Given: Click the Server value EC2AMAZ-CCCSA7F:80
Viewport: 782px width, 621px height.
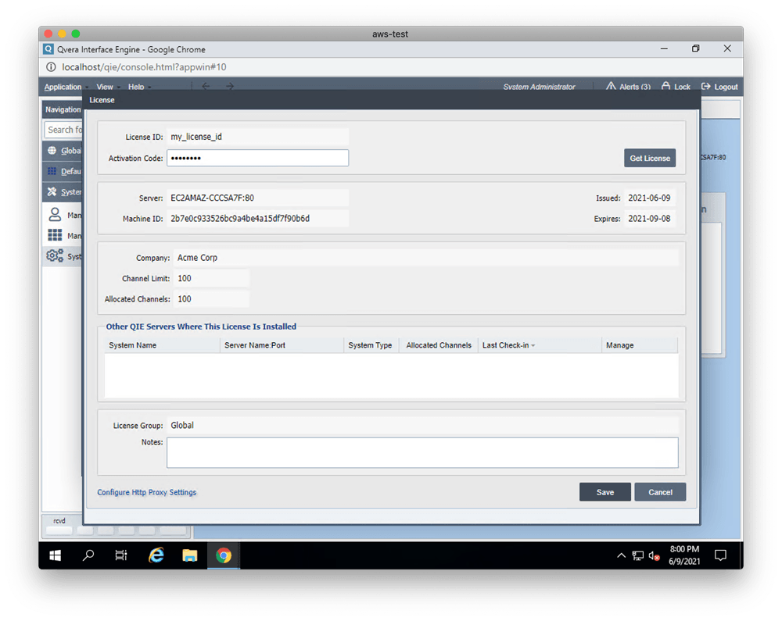Looking at the screenshot, I should (257, 198).
